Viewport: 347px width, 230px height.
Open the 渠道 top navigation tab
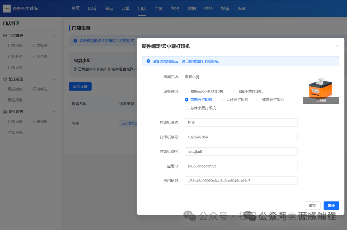(225, 8)
